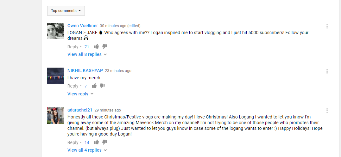341x157 pixels.
Task: Open three-dot menu on NIKHIL KASHYAP's comment
Action: pyautogui.click(x=327, y=71)
